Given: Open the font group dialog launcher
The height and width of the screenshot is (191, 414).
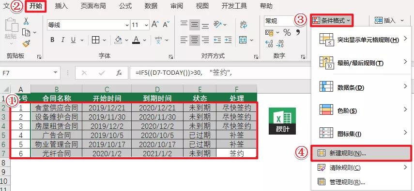Looking at the screenshot, I should click(x=171, y=56).
